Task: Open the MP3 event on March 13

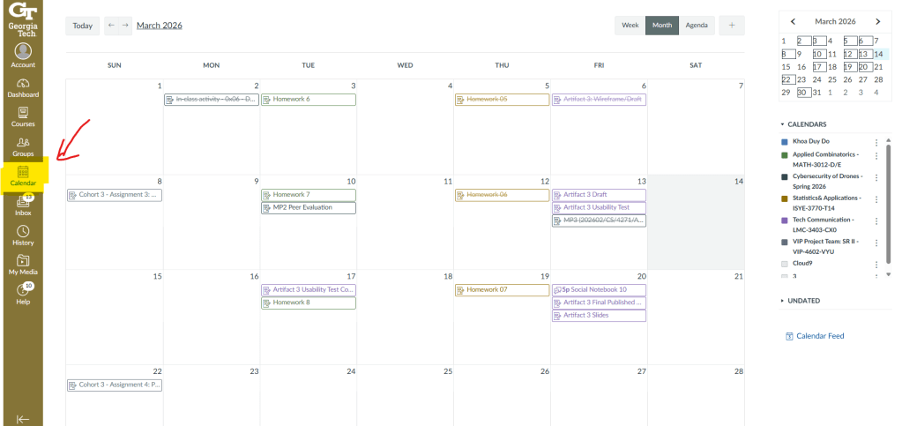Action: click(599, 220)
